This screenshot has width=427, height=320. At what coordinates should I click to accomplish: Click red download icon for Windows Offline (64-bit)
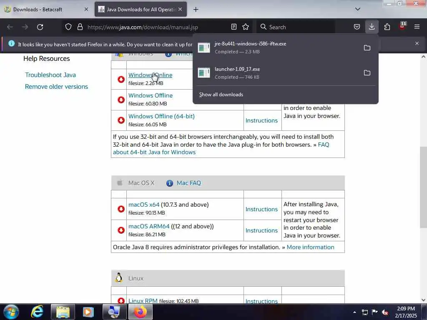tap(121, 120)
